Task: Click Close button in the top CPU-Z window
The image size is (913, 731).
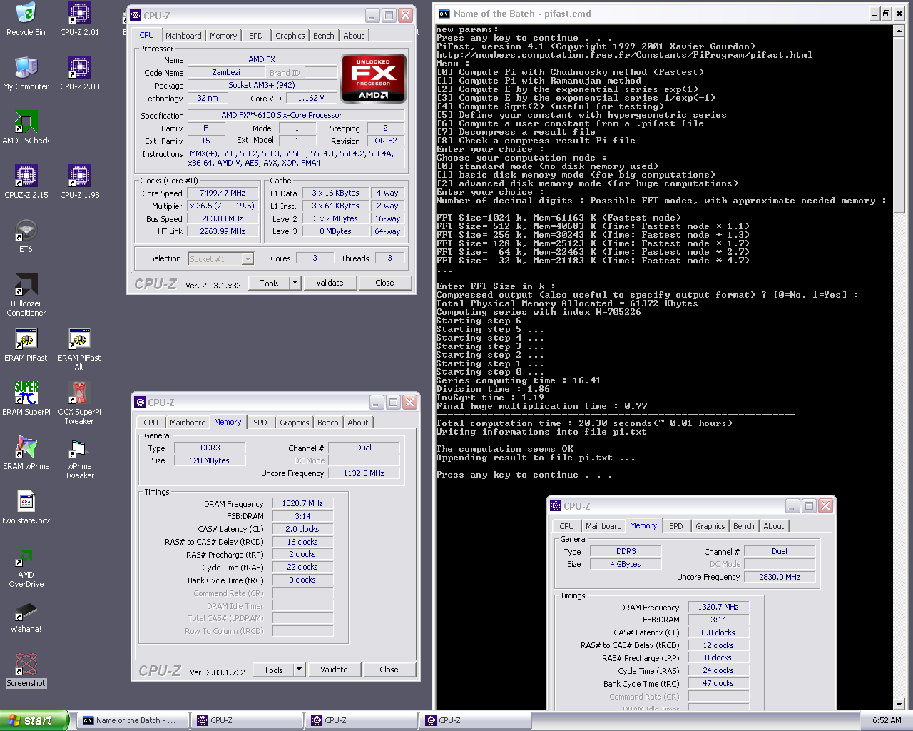Action: (384, 283)
